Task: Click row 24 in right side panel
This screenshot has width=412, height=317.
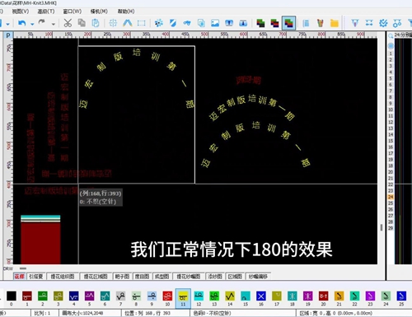Action: click(x=391, y=197)
